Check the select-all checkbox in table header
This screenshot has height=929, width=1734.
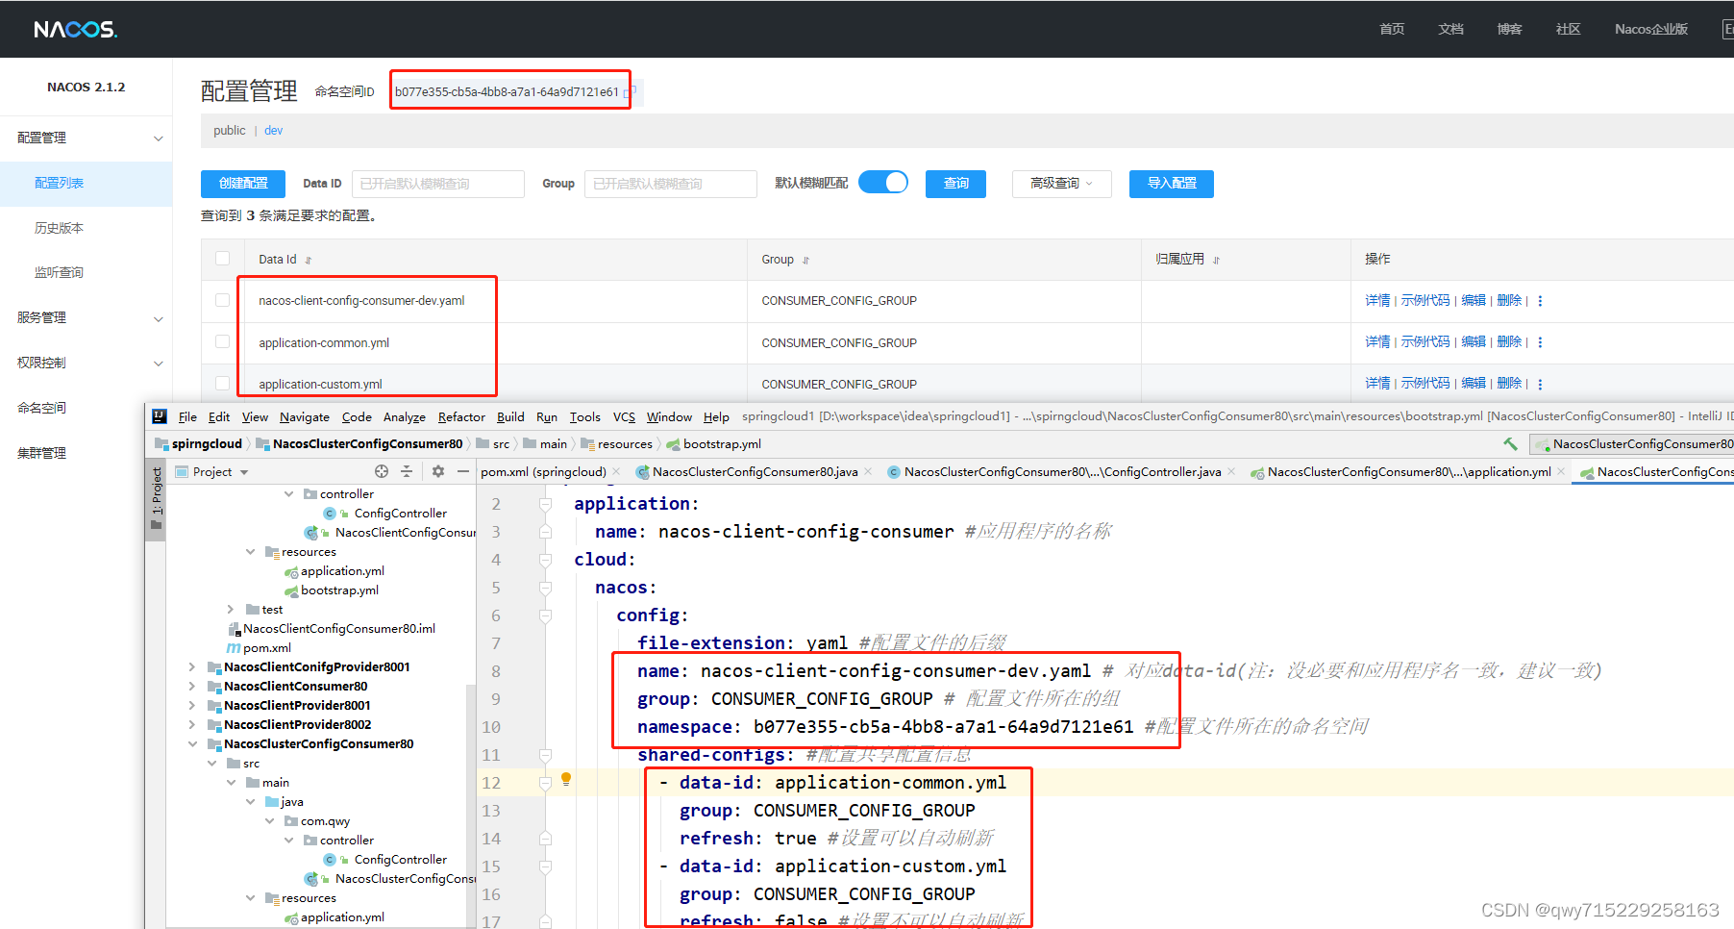pos(223,259)
